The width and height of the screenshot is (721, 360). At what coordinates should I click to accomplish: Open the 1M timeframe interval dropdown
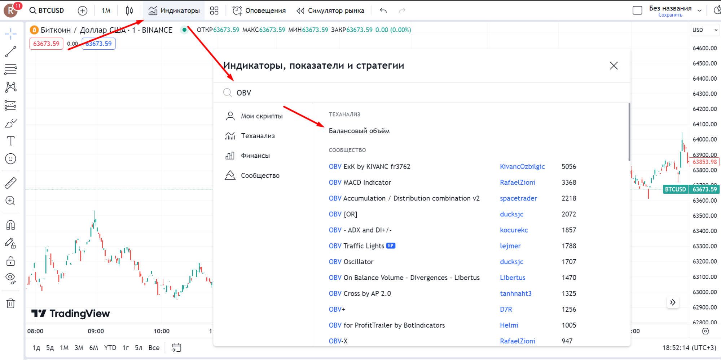pos(106,10)
